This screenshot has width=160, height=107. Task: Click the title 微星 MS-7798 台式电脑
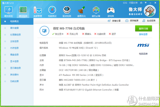69,28
